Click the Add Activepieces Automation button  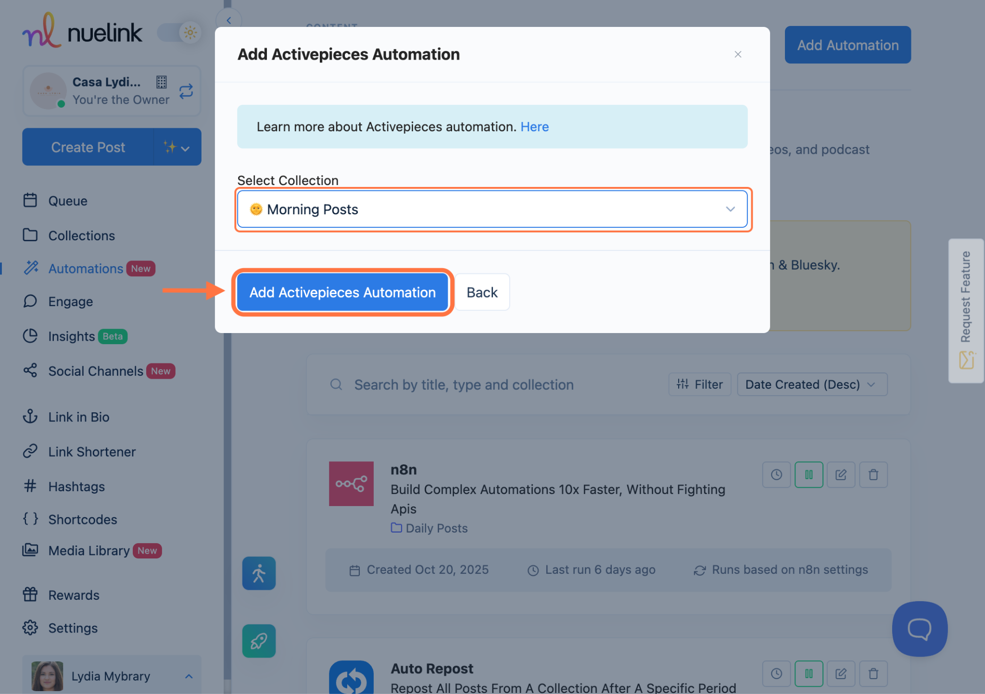pyautogui.click(x=342, y=292)
